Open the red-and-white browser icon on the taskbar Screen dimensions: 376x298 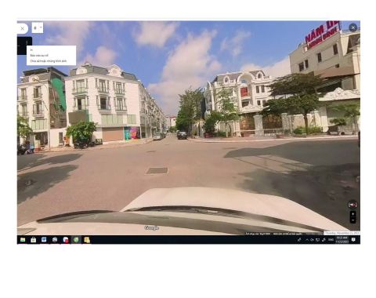tap(66, 240)
